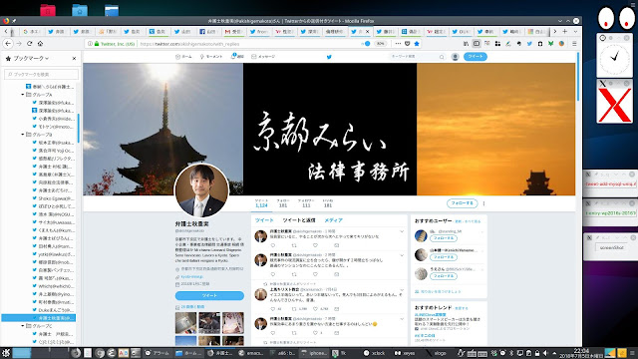This screenshot has height=359, width=638.
Task: Switch to the Gmail tab
Action: coord(233,31)
